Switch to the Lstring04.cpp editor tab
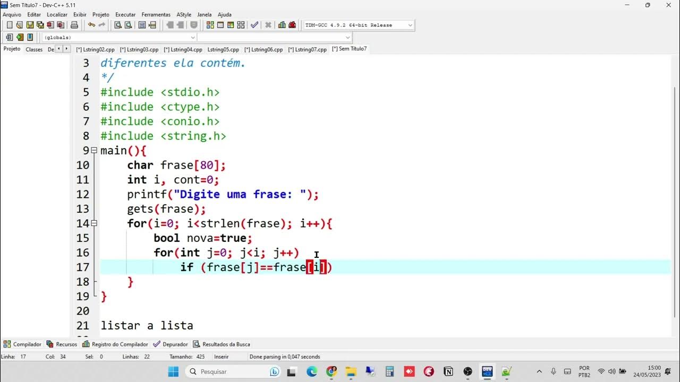Viewport: 680px width, 382px height. 183,49
